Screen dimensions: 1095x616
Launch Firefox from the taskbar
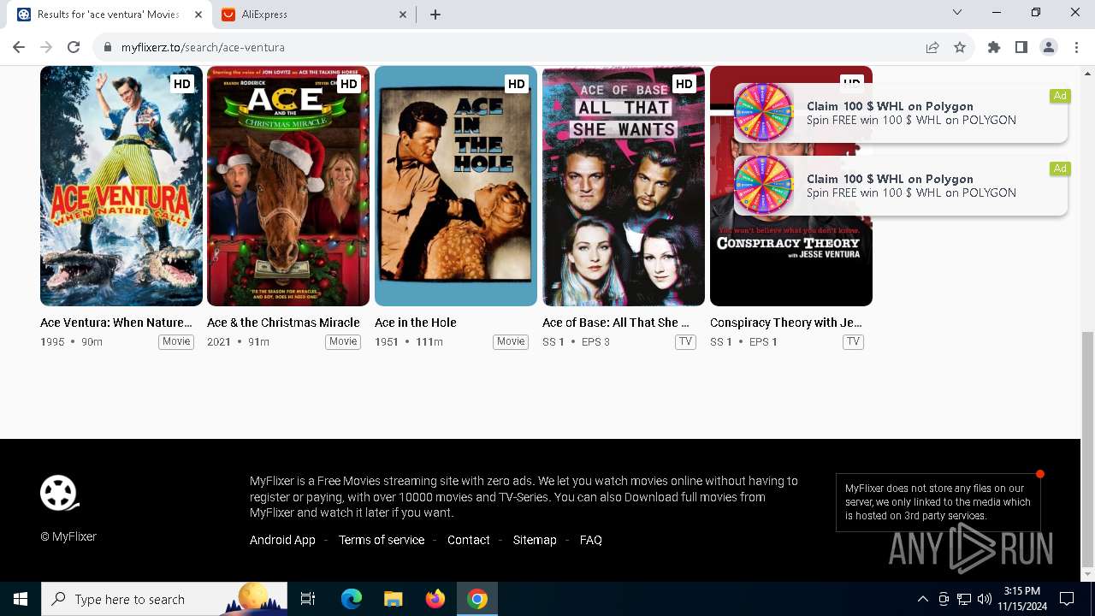(435, 599)
